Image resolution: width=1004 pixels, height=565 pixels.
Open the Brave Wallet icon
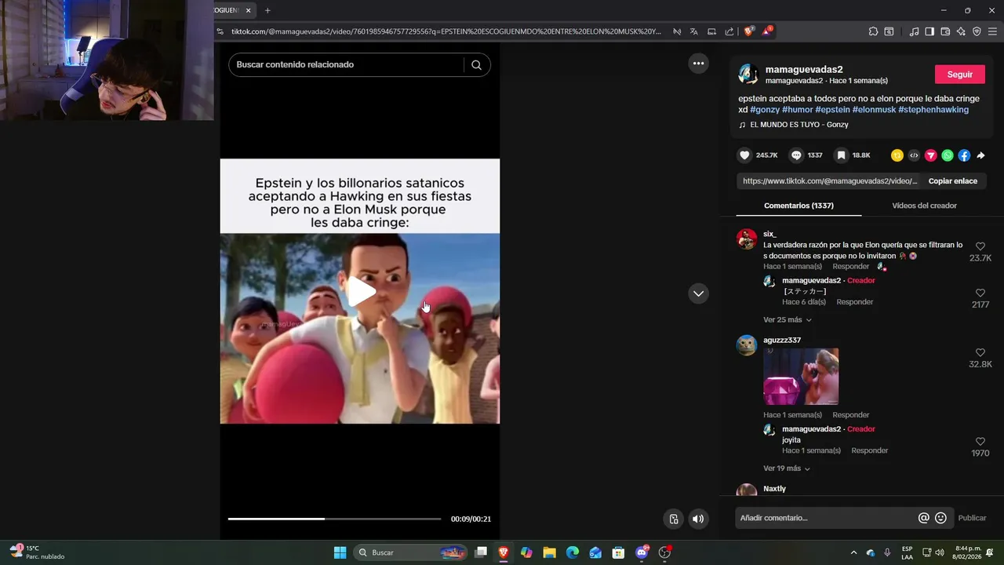(945, 31)
